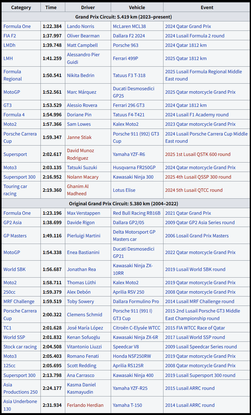Open the Touring car racing category link
The width and height of the screenshot is (251, 415).
[x=15, y=190]
